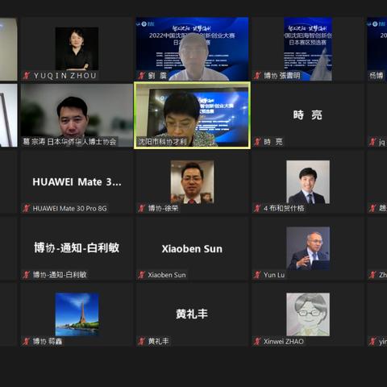Click the small 時 亮 name label
Viewport: 387px width, 387px height.
[273, 142]
